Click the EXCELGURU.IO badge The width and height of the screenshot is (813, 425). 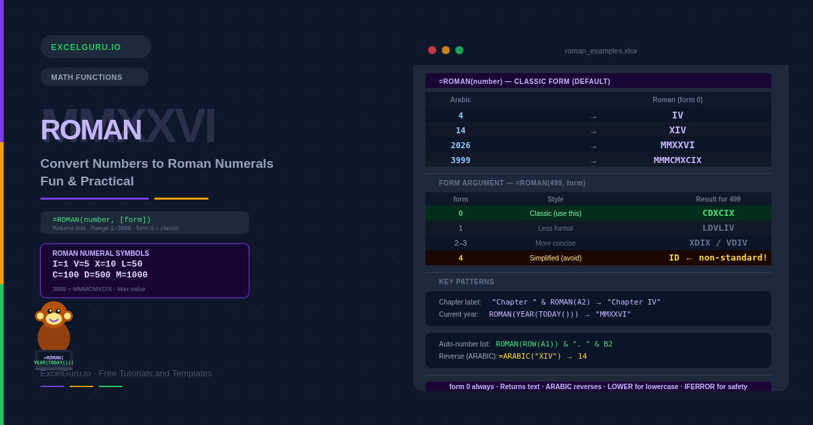pos(96,47)
